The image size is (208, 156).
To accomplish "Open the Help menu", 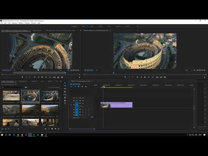I will pos(39,23).
